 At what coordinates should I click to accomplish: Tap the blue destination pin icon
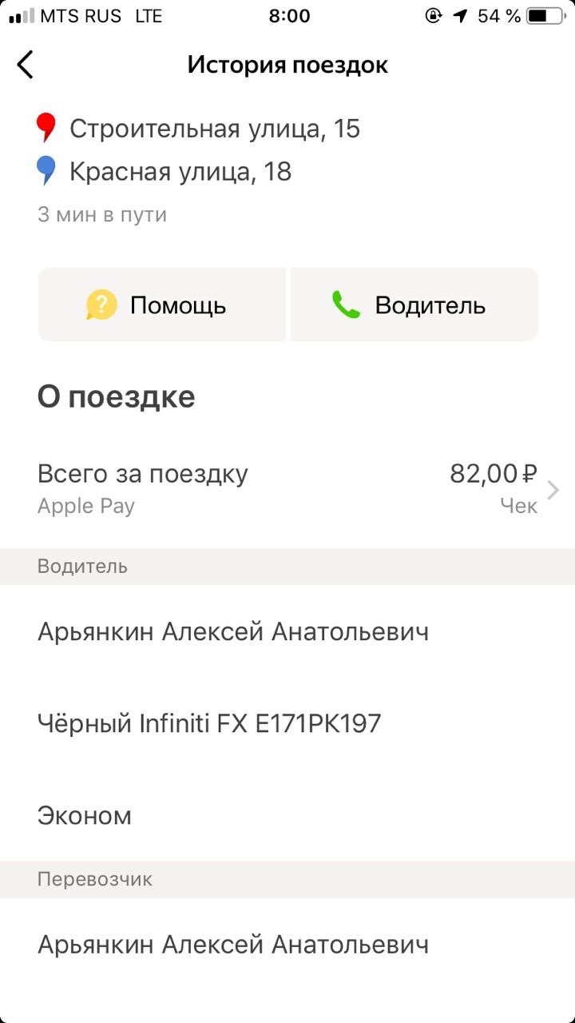click(46, 171)
